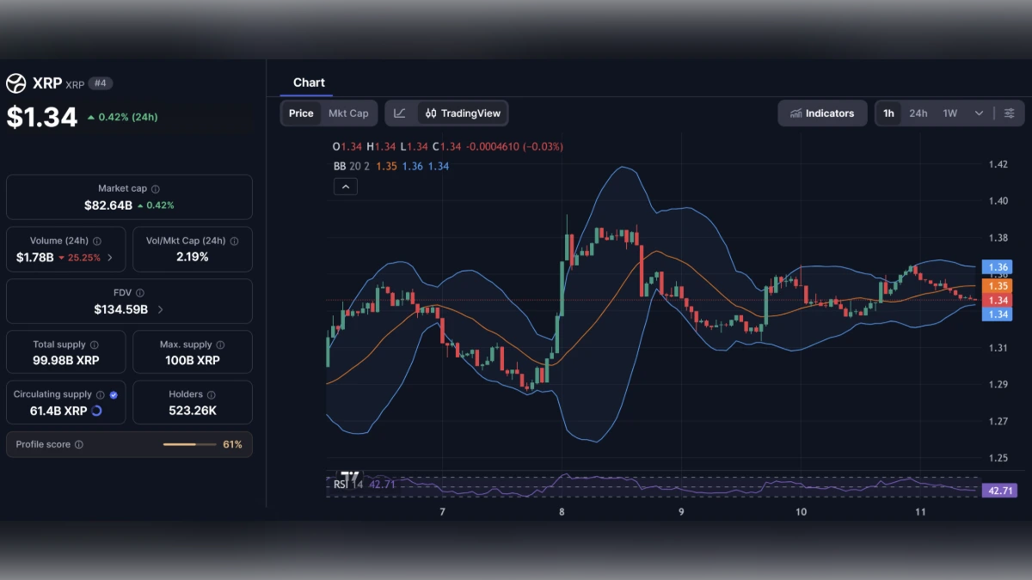Click the verified badge beside Circulating supply
The height and width of the screenshot is (580, 1032).
(x=113, y=394)
